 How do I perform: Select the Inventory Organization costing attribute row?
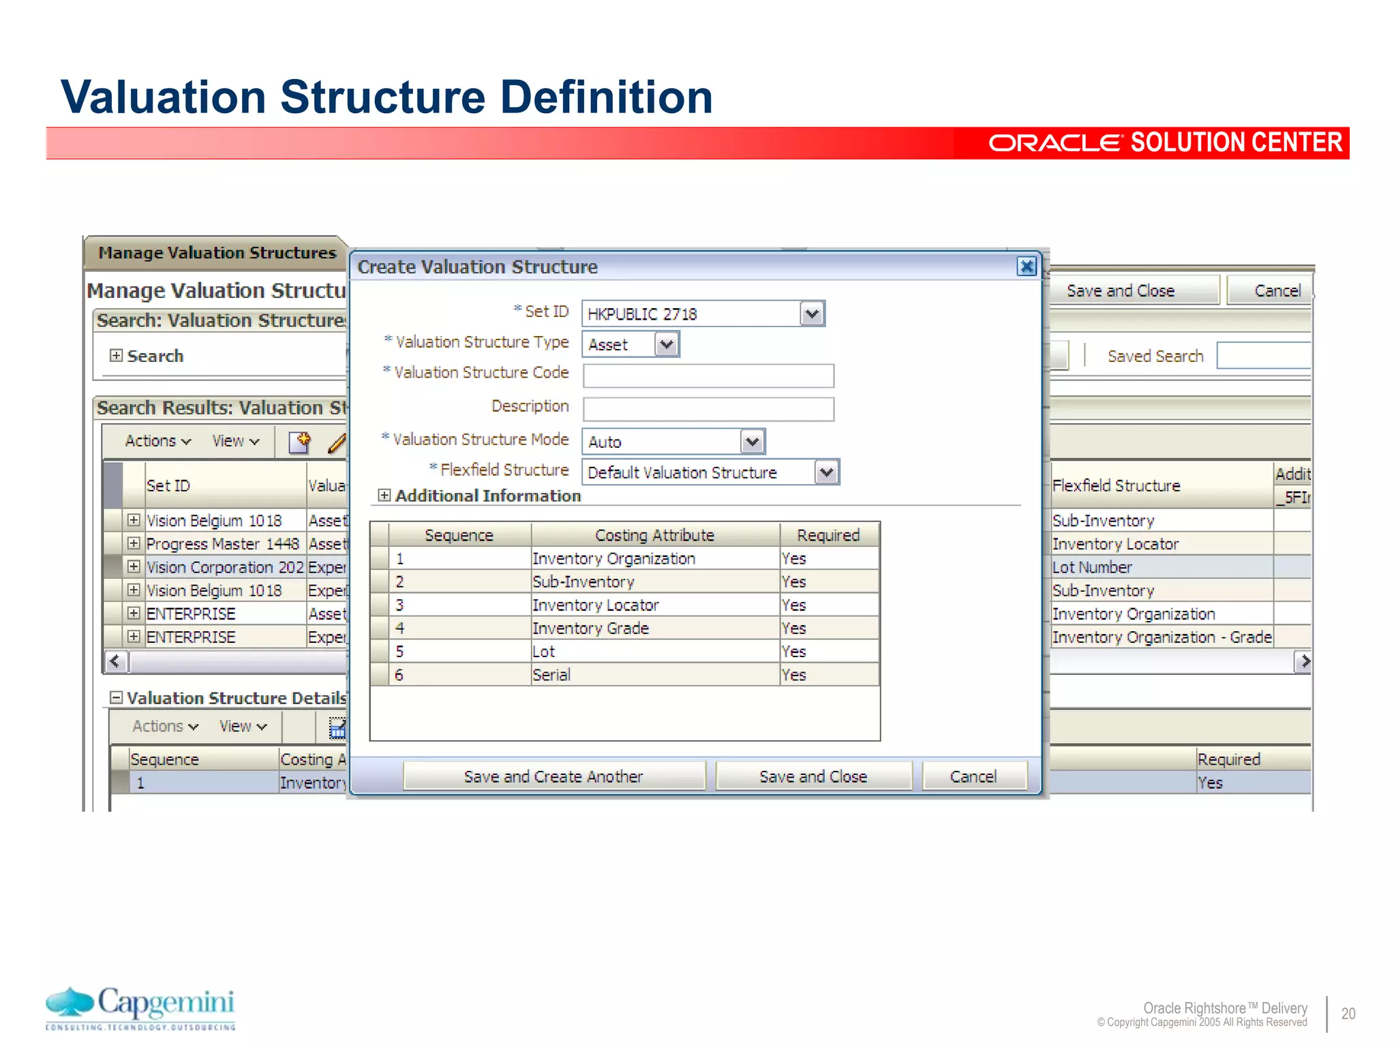click(x=624, y=558)
